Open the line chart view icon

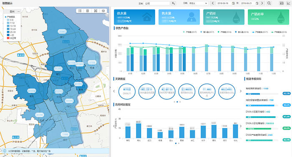click(288, 3)
